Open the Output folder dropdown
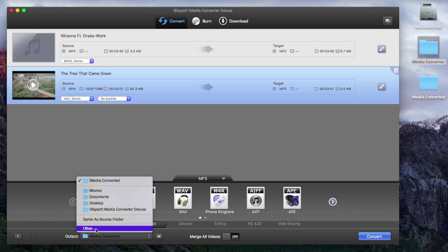The image size is (448, 252). point(116,236)
